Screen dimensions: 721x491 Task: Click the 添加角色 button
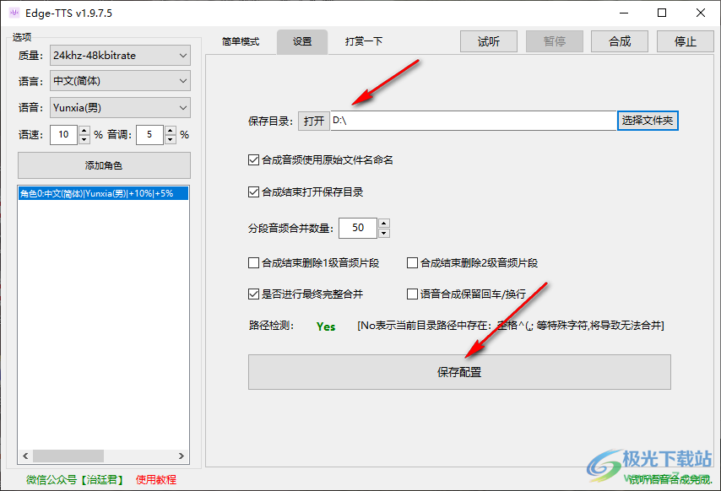(x=104, y=165)
